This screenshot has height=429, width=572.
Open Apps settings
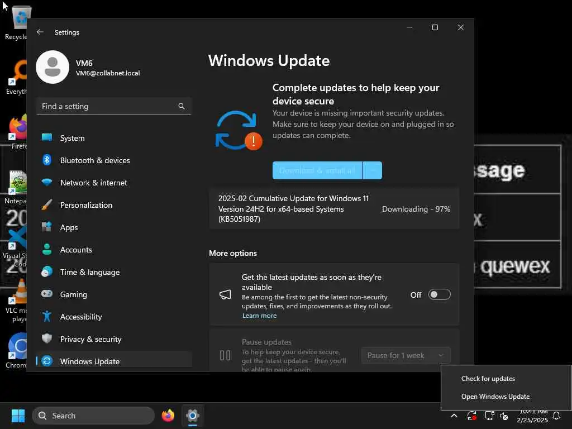click(x=114, y=227)
